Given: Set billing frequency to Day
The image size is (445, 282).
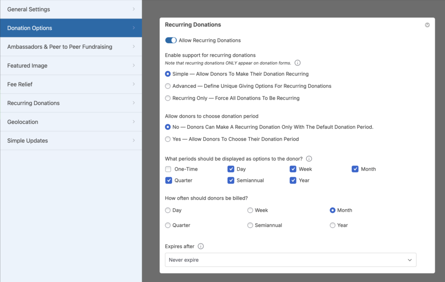Looking at the screenshot, I should 168,210.
